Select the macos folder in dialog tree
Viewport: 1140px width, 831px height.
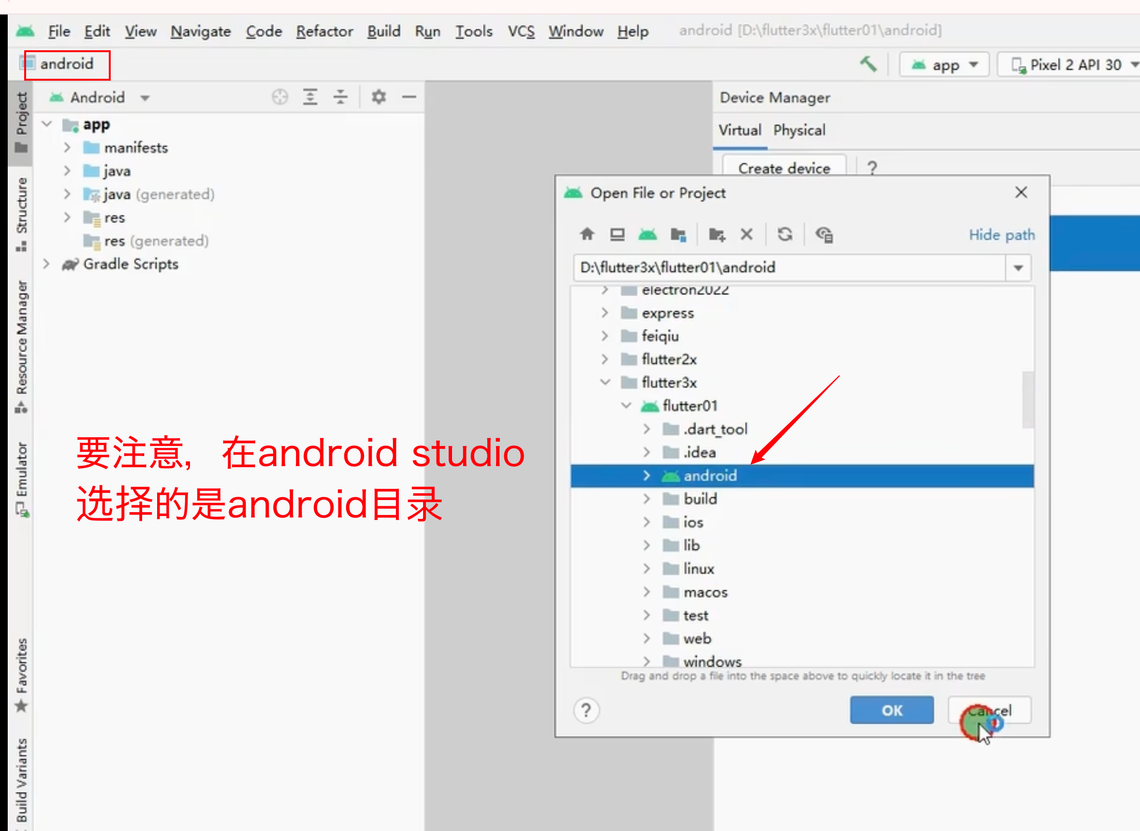[705, 592]
